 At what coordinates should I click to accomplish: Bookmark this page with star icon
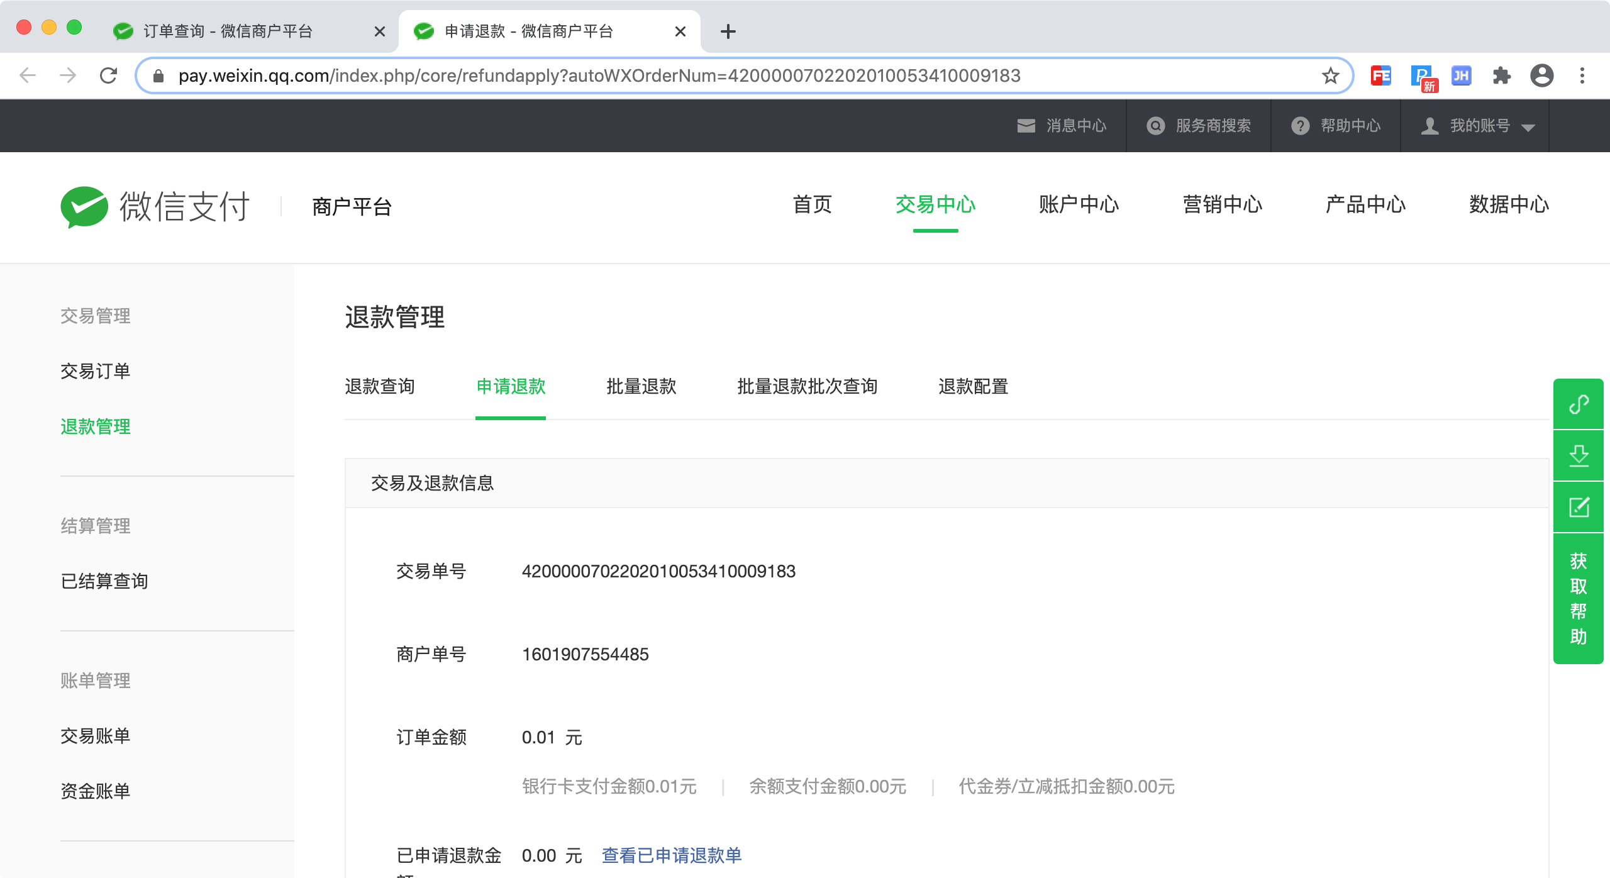(x=1330, y=76)
